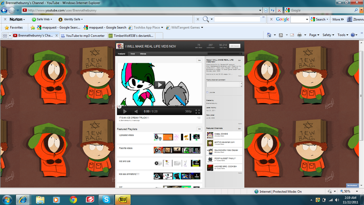Click the Read Mail envelope icon

coord(292,35)
